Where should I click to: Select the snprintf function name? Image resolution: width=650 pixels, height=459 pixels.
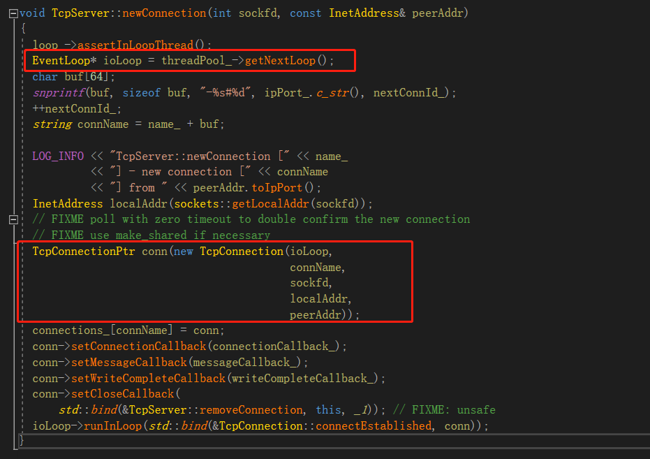click(59, 93)
